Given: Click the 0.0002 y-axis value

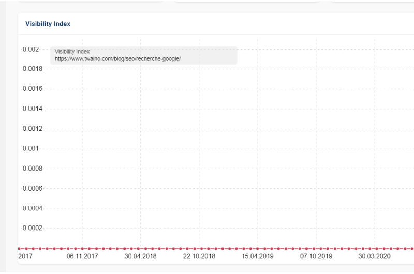Looking at the screenshot, I should point(33,228).
